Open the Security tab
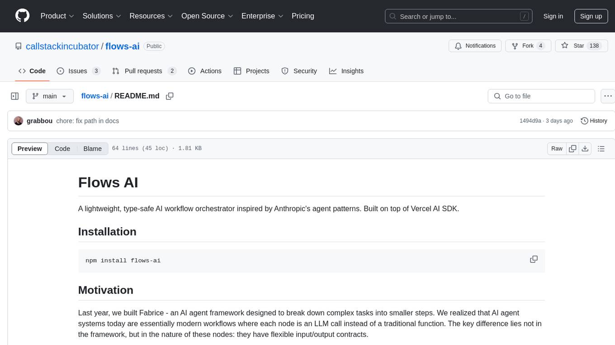The width and height of the screenshot is (615, 345). tap(299, 71)
